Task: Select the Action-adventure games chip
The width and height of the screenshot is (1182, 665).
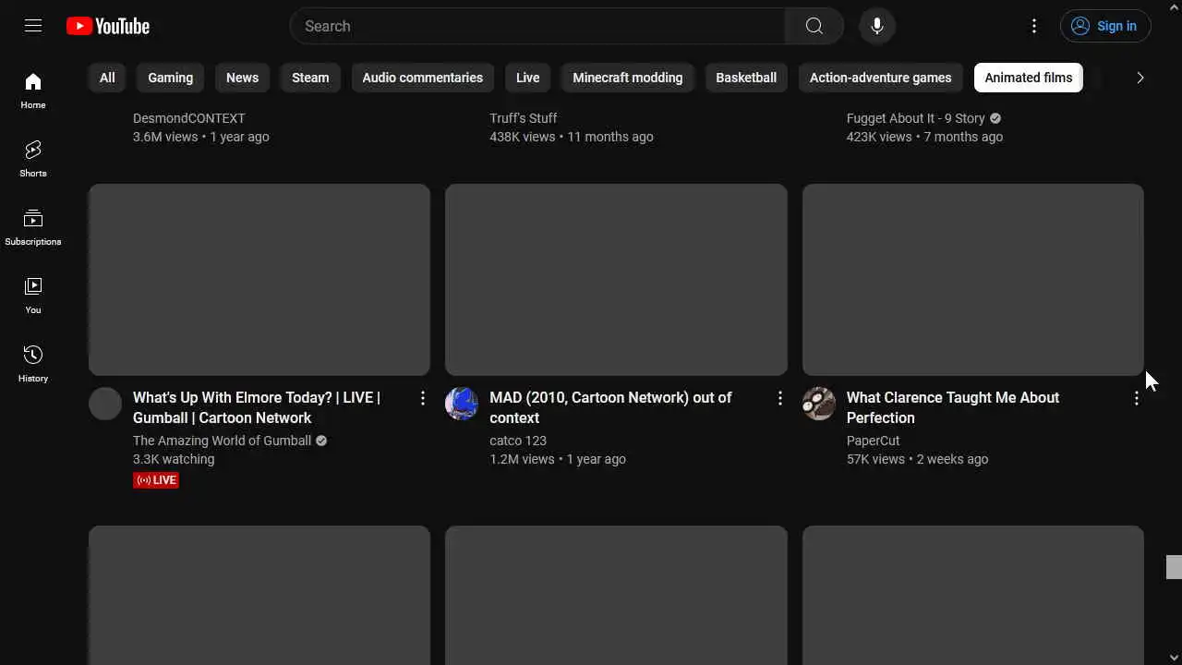Action: [881, 78]
